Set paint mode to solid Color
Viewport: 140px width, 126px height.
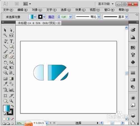coord(4,119)
